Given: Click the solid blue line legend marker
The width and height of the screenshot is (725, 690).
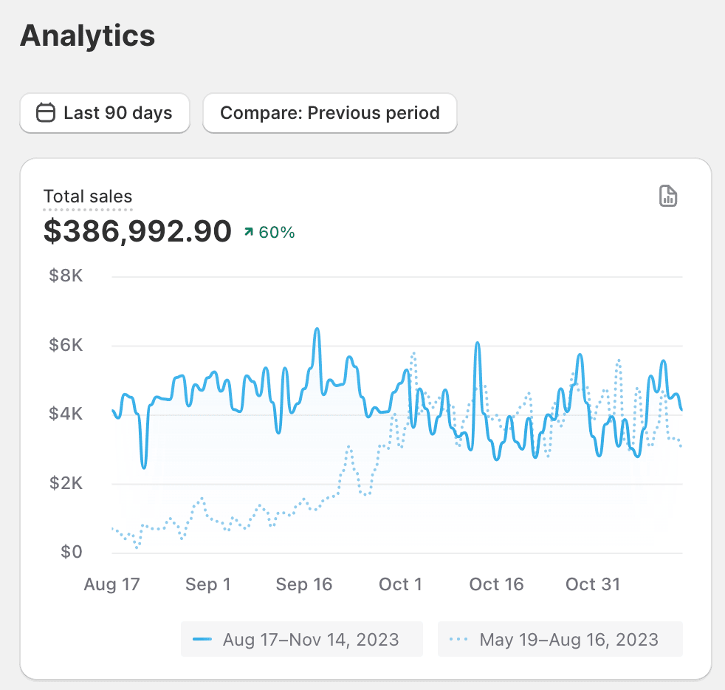Looking at the screenshot, I should pyautogui.click(x=202, y=639).
